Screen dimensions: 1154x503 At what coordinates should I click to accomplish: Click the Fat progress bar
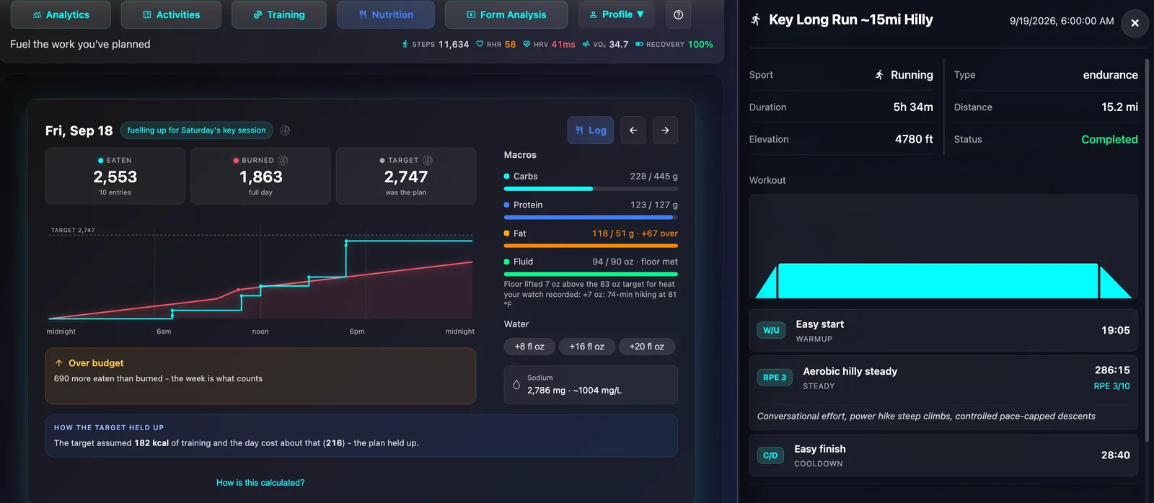point(591,246)
